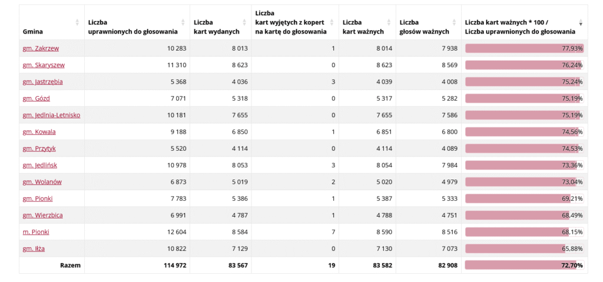Click the sort icon in the Gmina column
This screenshot has height=282, width=603.
77,22
